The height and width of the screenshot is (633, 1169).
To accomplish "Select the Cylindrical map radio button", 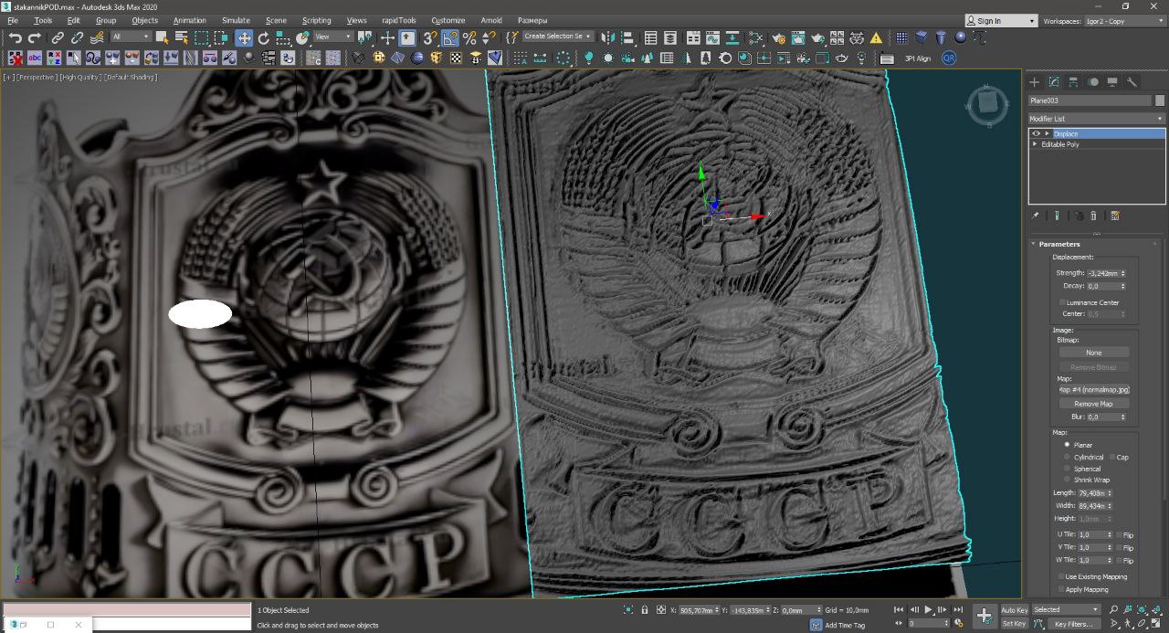I will 1068,457.
